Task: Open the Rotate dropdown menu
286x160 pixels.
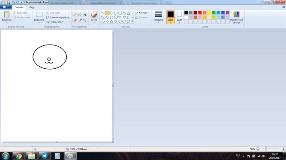Action: point(55,22)
